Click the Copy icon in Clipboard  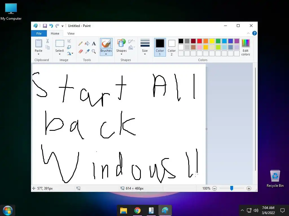pos(47,47)
